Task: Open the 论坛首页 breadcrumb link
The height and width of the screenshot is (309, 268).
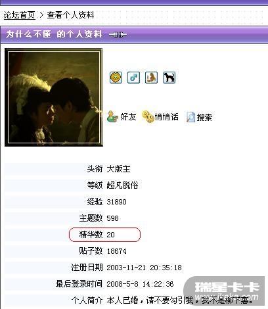Action: pyautogui.click(x=20, y=15)
